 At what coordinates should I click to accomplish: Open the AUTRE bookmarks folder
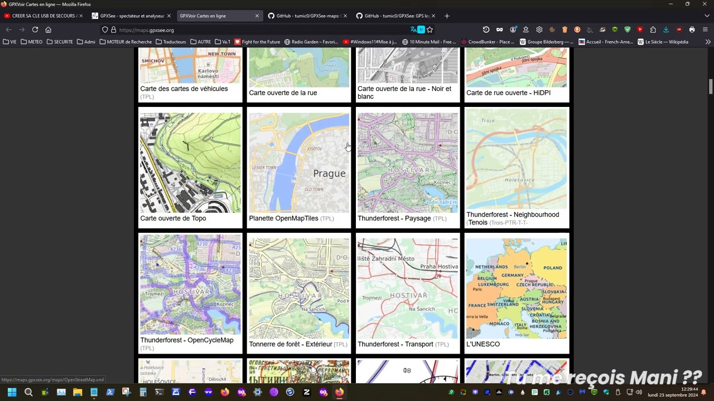coord(200,42)
